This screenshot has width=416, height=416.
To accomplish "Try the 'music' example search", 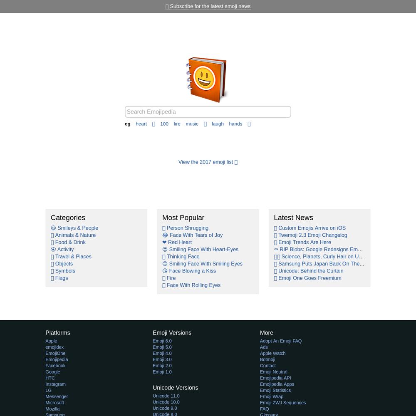I will click(192, 124).
